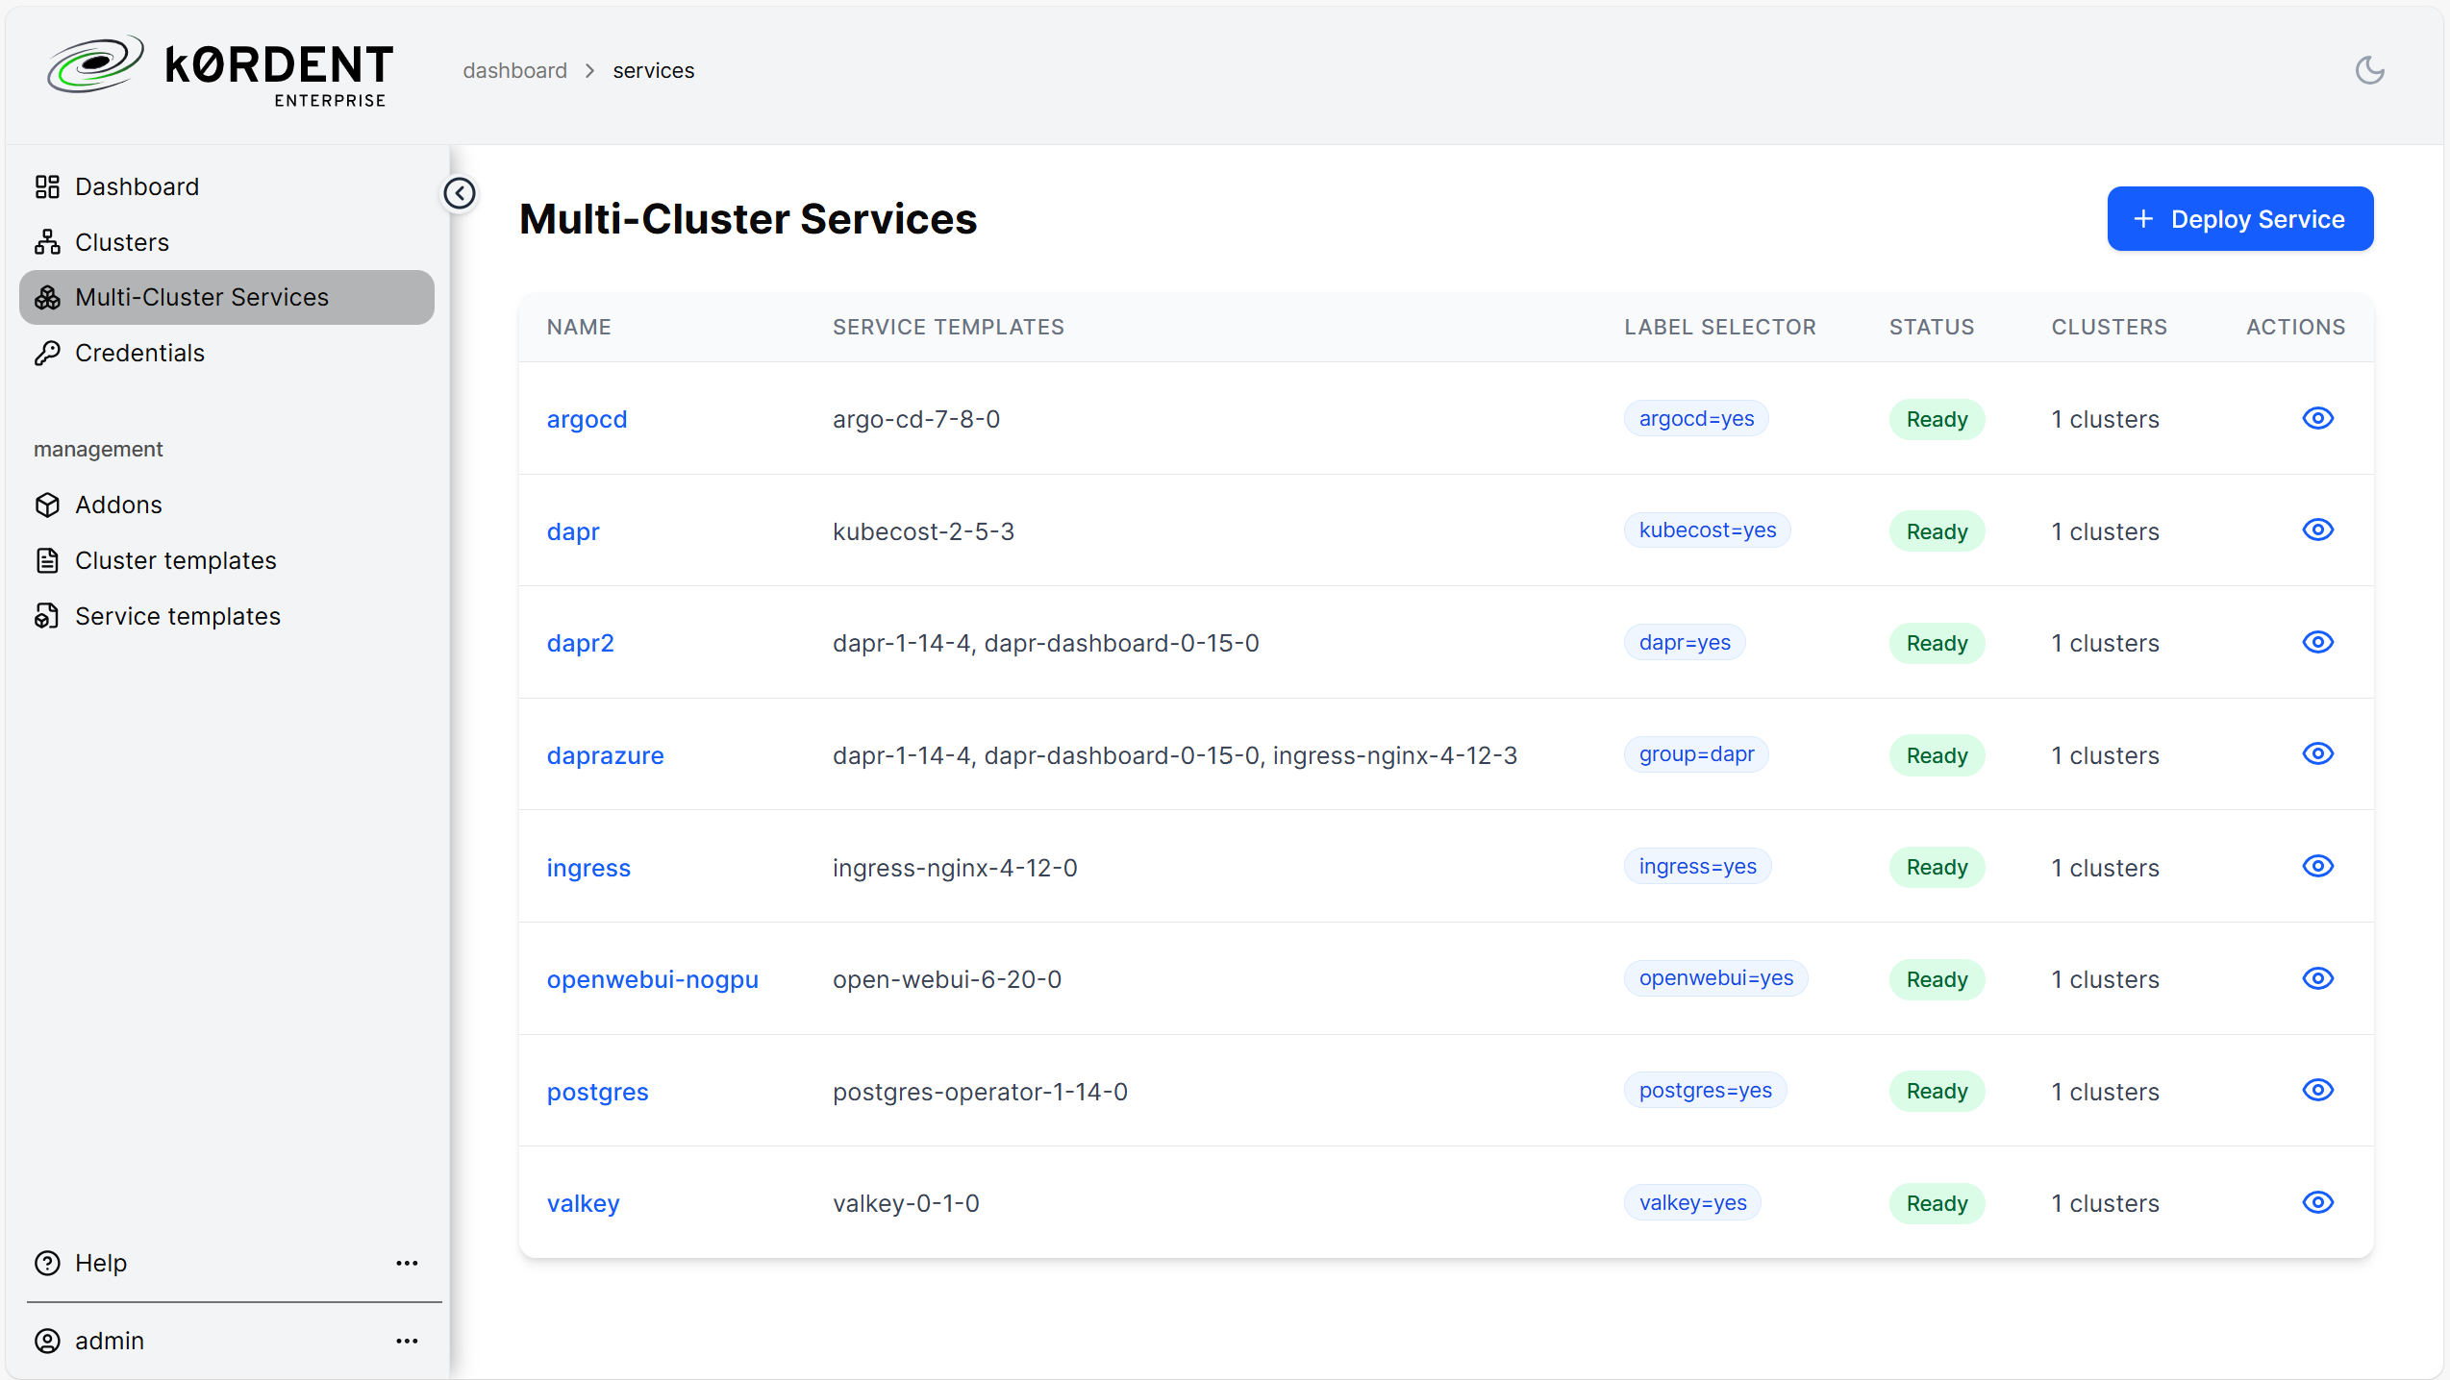Click the CLUSTERS column header
This screenshot has height=1380, width=2450.
pyautogui.click(x=2109, y=327)
